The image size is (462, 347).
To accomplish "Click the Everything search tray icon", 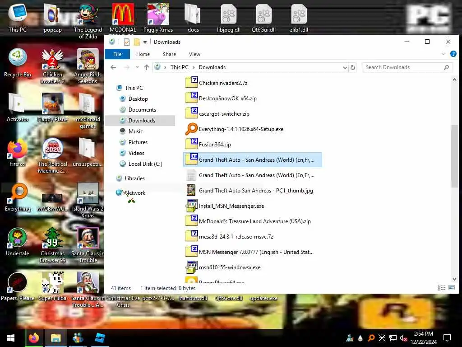I will pyautogui.click(x=371, y=338).
